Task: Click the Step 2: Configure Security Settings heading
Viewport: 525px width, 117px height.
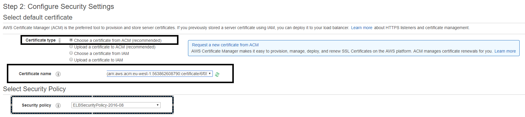Action: click(58, 7)
